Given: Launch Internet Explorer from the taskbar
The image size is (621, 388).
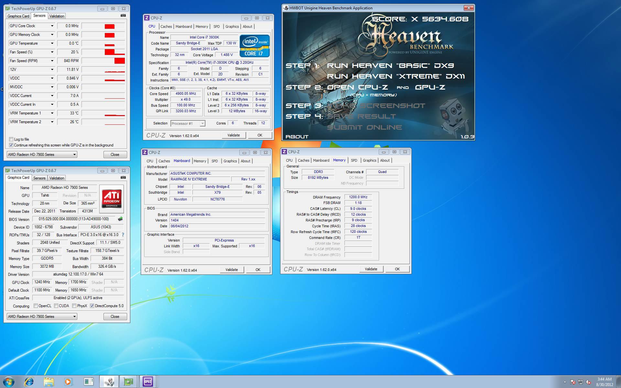Looking at the screenshot, I should 29,382.
